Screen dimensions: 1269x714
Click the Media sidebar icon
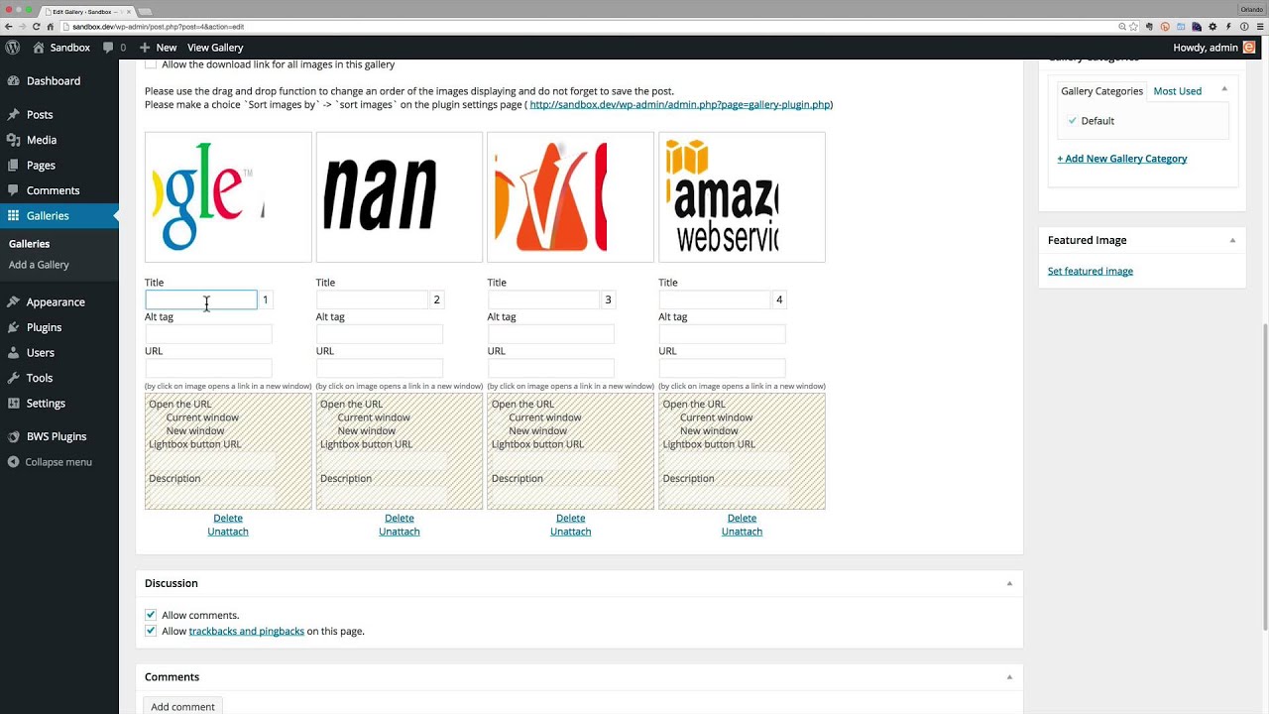click(x=13, y=140)
